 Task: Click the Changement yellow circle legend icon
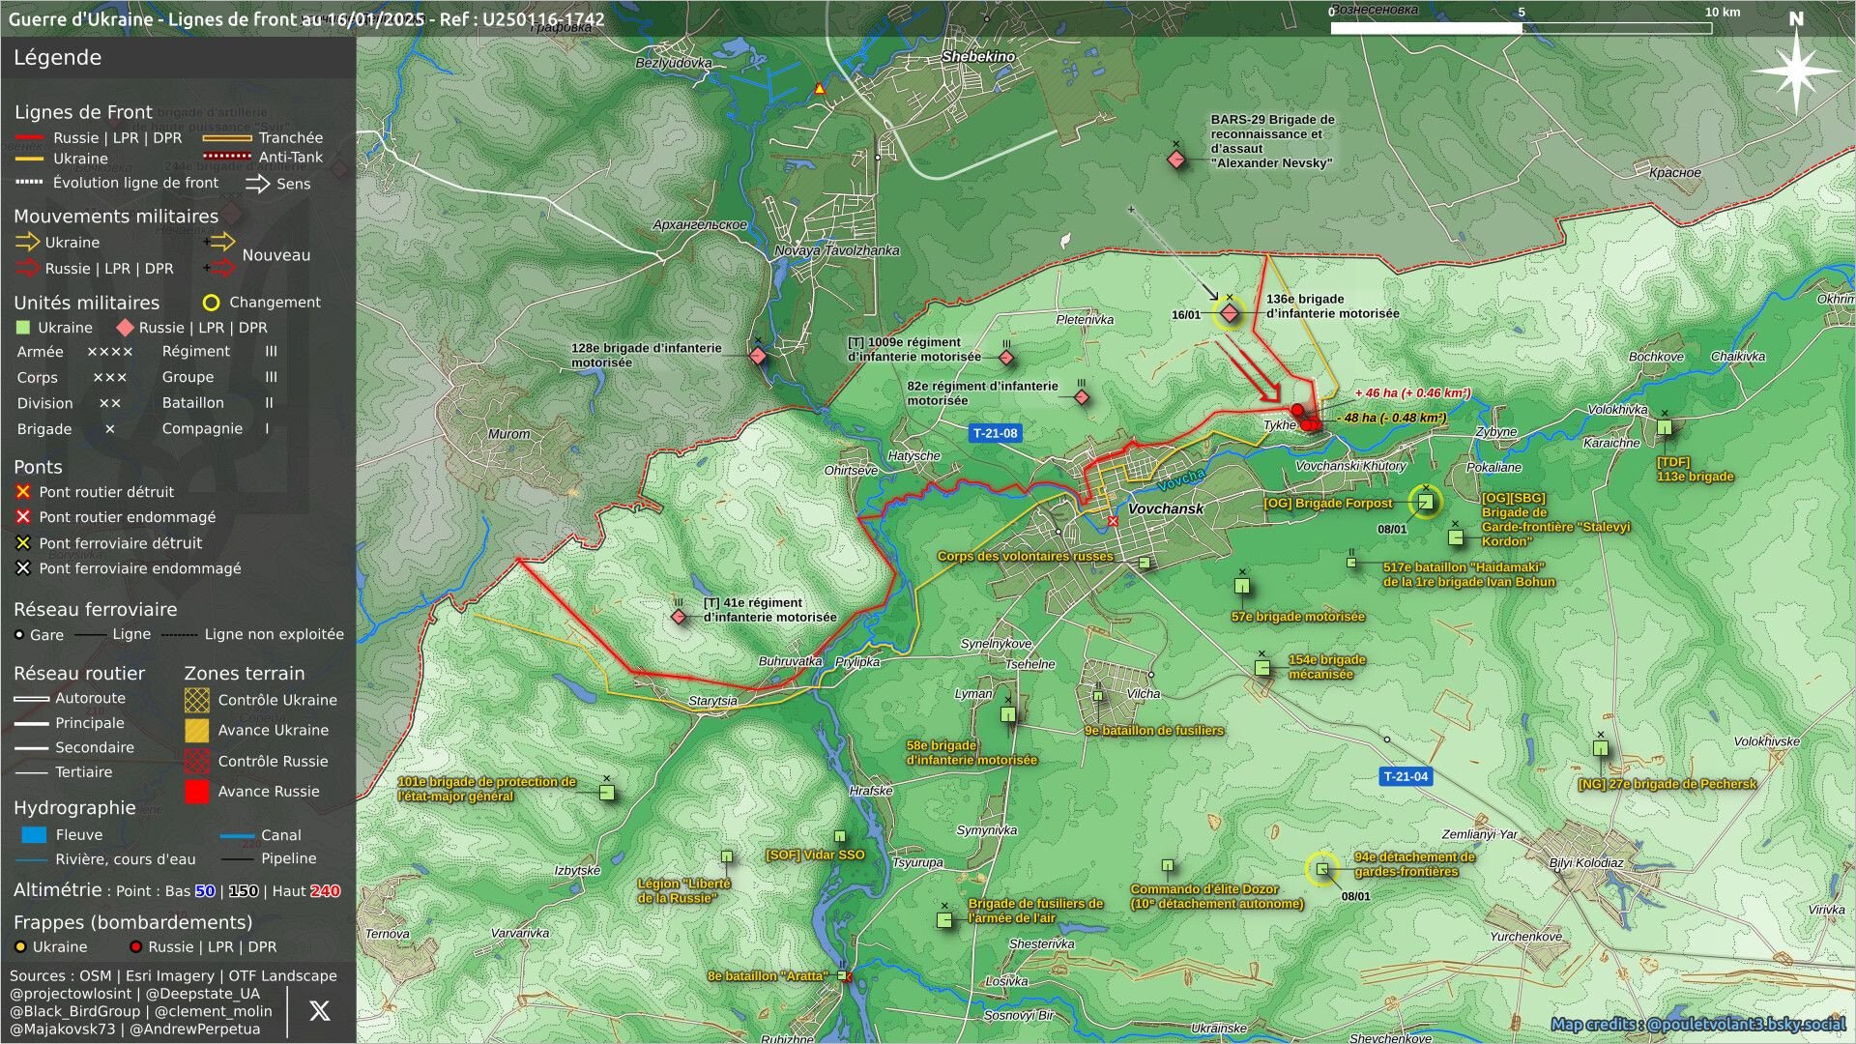pyautogui.click(x=211, y=303)
